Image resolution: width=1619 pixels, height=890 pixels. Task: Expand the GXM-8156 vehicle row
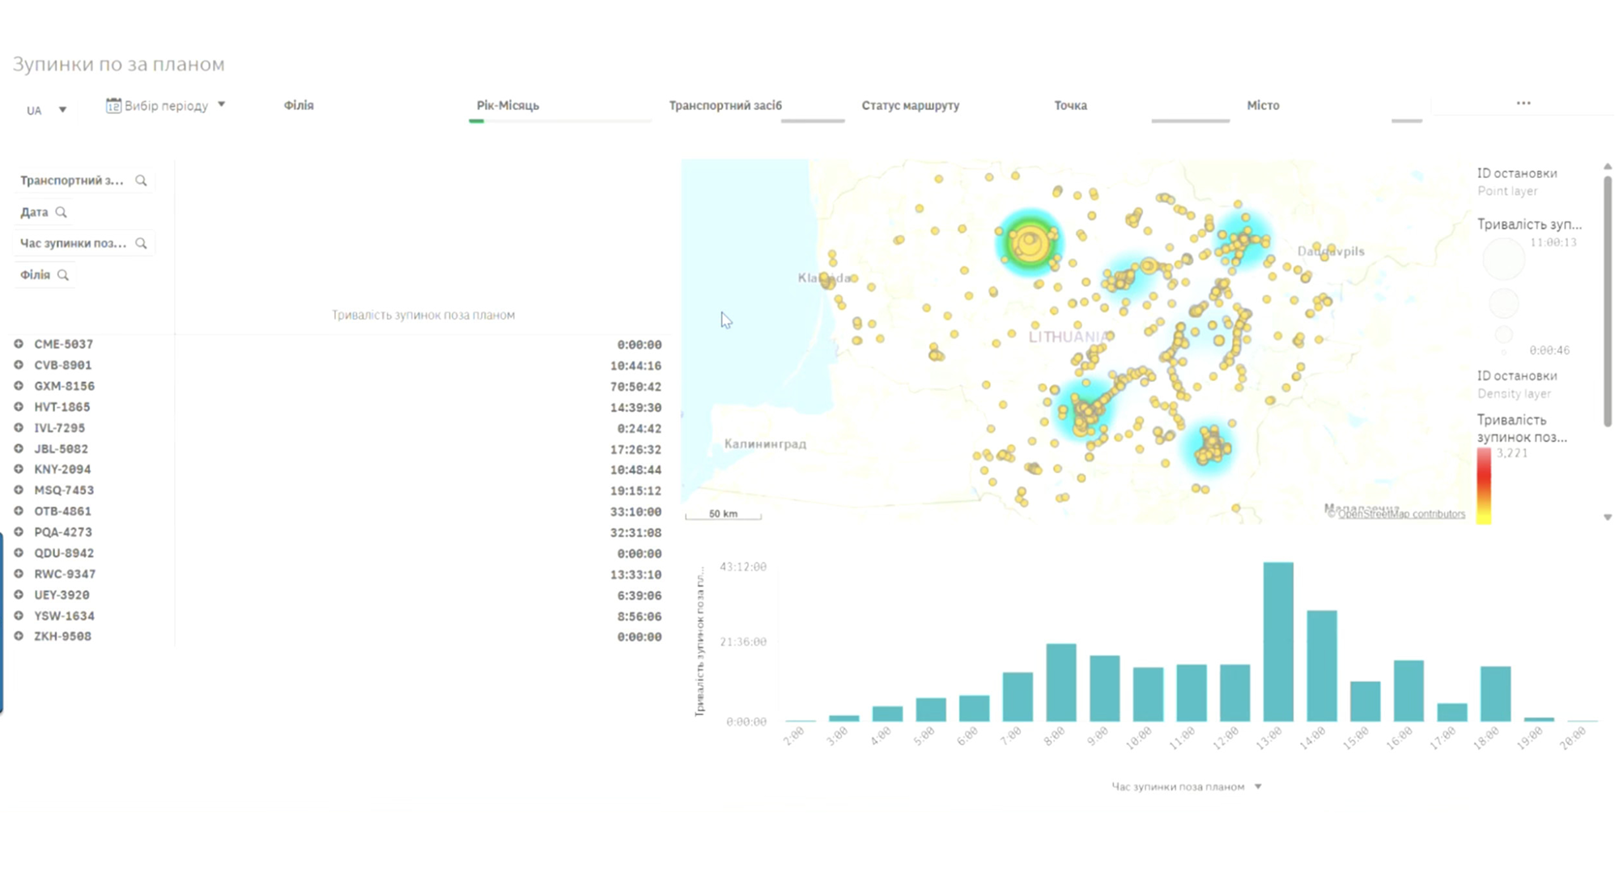(x=19, y=386)
